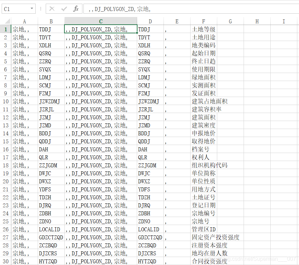Click cell D26 containing LOCALID

click(150, 229)
